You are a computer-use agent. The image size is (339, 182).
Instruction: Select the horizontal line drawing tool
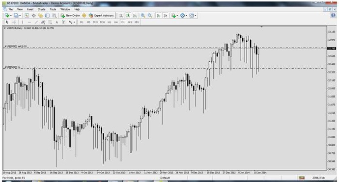29,22
